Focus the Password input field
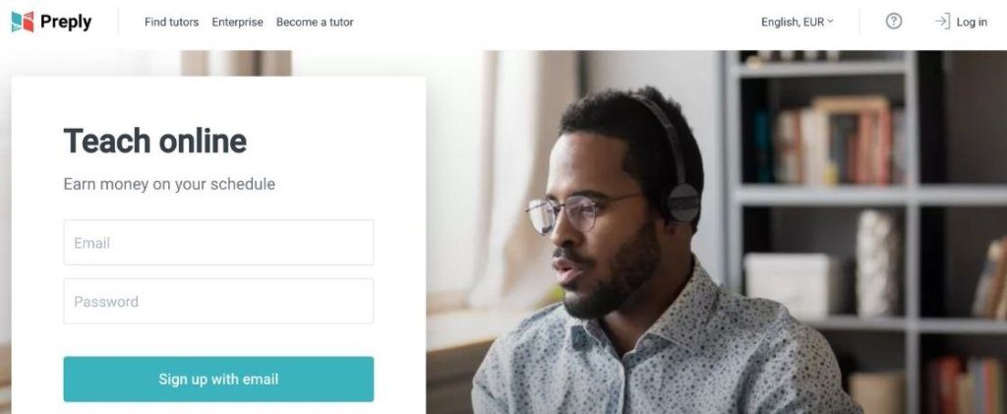 [218, 301]
